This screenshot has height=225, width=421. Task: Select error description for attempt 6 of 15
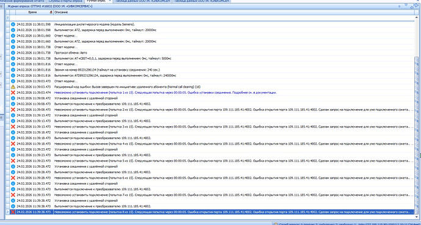click(232, 178)
